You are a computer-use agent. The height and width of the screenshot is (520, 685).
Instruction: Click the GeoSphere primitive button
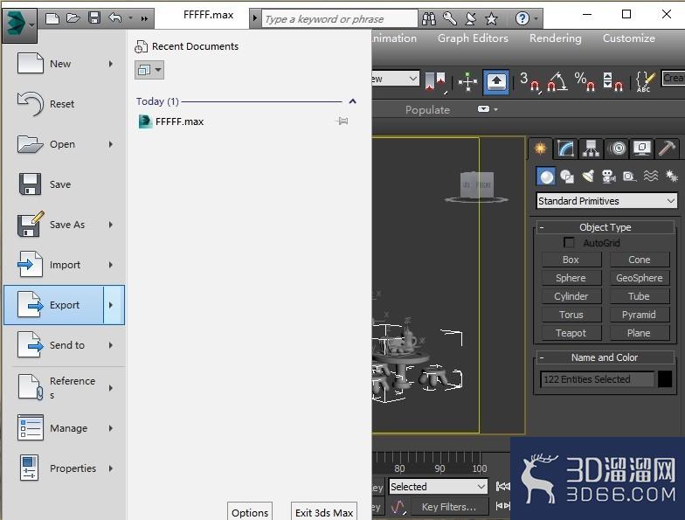(640, 278)
